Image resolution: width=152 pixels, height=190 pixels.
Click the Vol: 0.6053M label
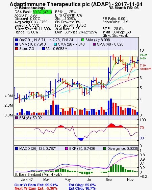(x=57, y=49)
